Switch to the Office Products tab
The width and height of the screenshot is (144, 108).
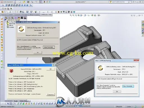click(34, 15)
